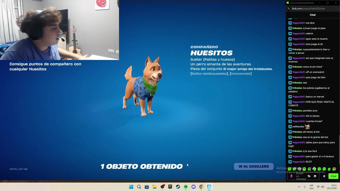This screenshot has width=340, height=191.
Task: Open site information icon in Kick address bar
Action: [x=289, y=8]
